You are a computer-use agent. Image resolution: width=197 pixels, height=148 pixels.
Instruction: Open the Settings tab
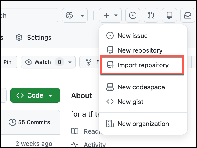pyautogui.click(x=33, y=37)
